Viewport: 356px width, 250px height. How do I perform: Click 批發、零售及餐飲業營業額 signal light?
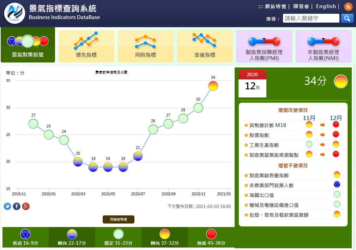click(x=337, y=214)
